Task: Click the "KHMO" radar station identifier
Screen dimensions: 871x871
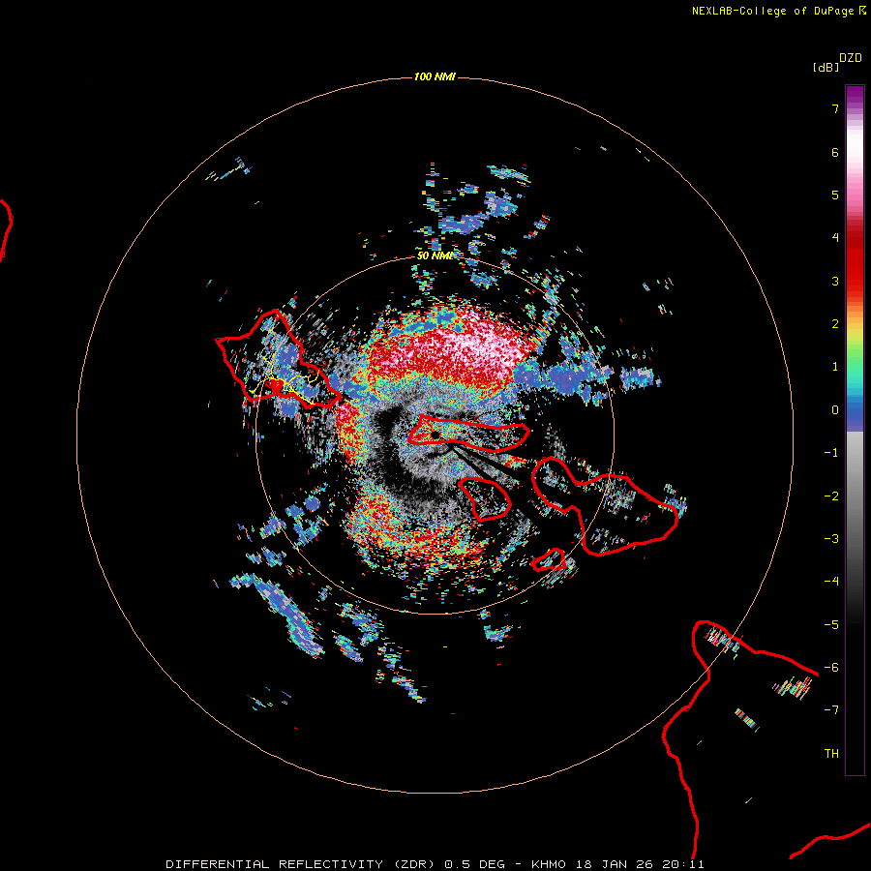Action: point(549,864)
